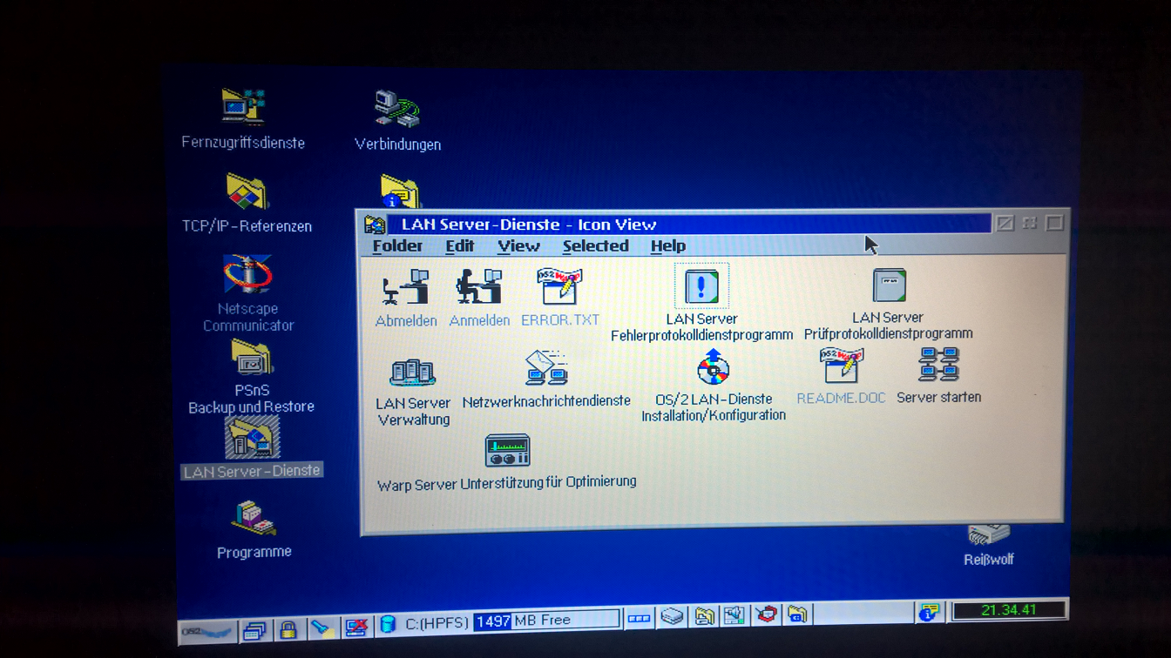The width and height of the screenshot is (1171, 658).
Task: Open the Folder menu
Action: click(397, 246)
